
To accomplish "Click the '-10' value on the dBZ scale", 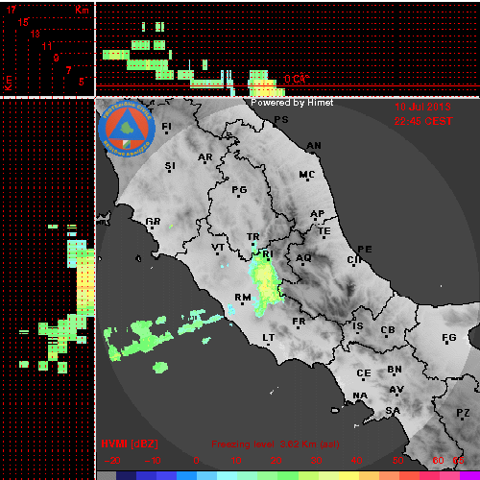I will [x=153, y=461].
